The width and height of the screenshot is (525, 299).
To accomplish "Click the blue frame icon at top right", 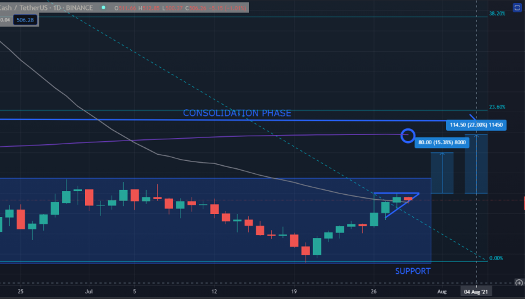I will coord(517,7).
